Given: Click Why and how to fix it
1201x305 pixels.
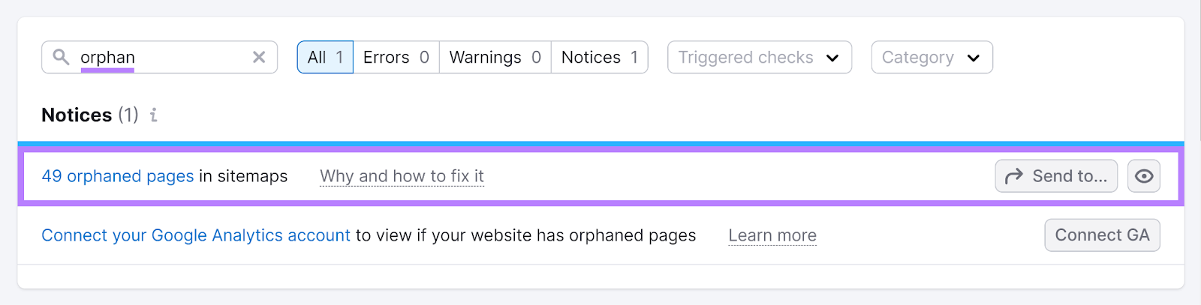Looking at the screenshot, I should pyautogui.click(x=402, y=176).
